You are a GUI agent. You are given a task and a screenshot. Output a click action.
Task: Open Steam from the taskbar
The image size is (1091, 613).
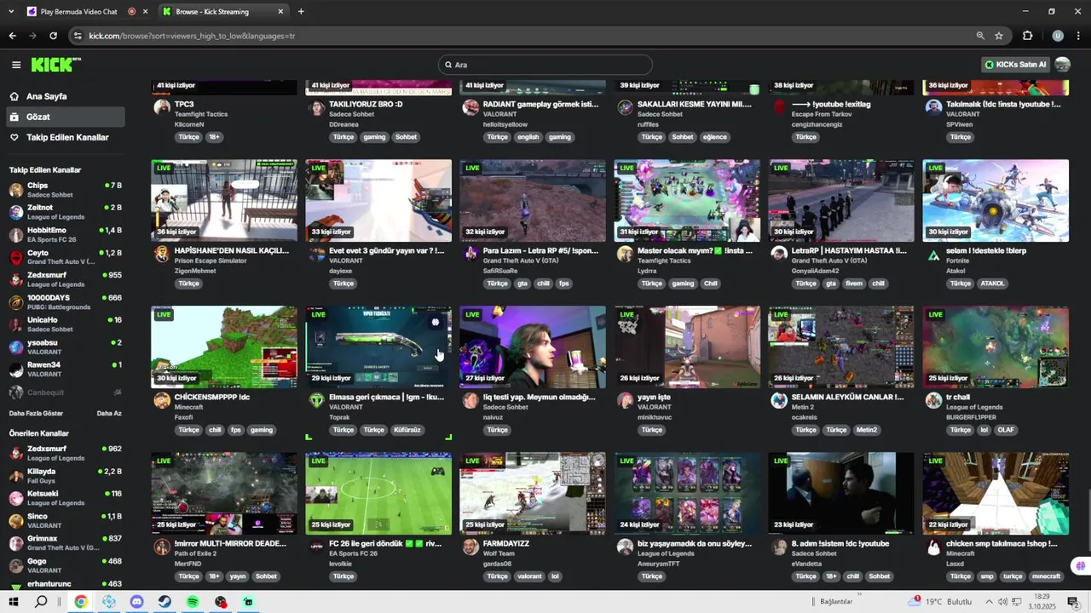(165, 602)
